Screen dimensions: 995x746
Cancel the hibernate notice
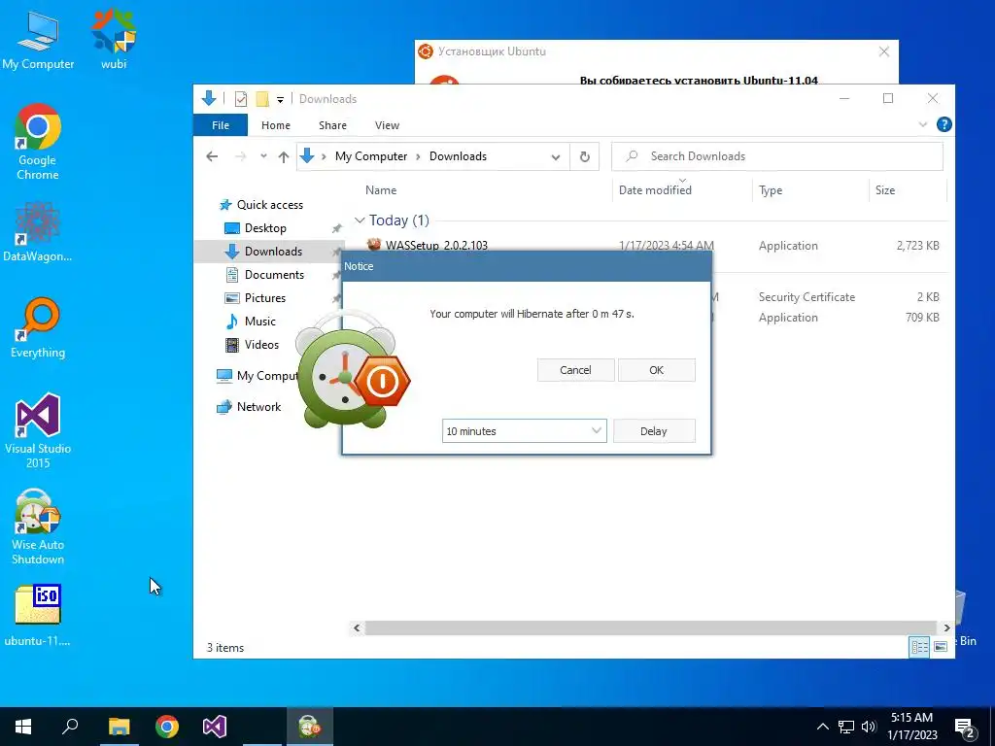pos(575,370)
